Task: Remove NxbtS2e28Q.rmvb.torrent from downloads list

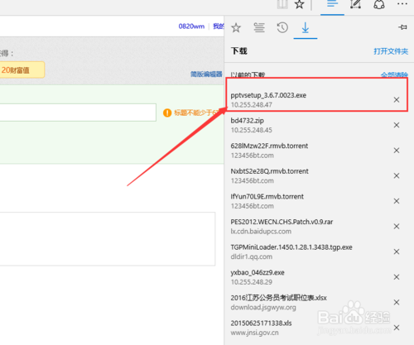Action: [397, 176]
